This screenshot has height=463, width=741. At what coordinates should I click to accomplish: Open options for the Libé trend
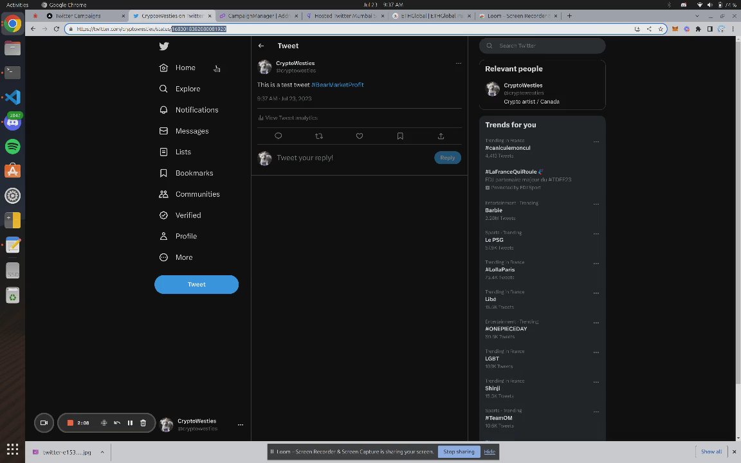596,293
